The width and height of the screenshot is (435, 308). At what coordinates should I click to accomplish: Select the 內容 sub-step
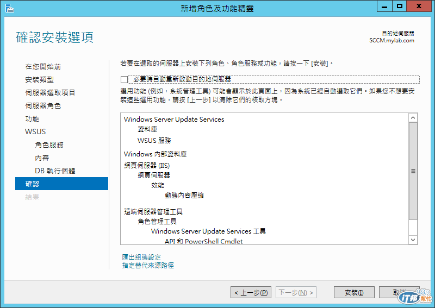pyautogui.click(x=42, y=158)
